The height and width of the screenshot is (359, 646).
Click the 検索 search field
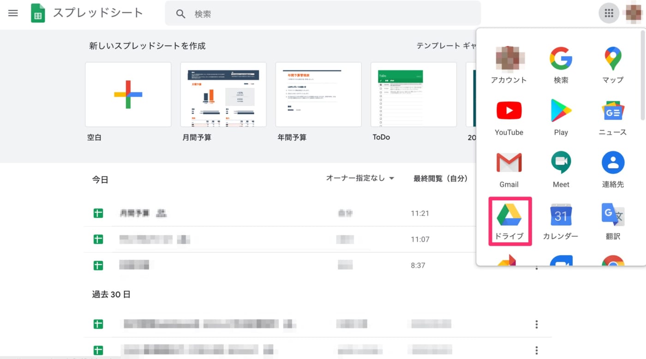[x=323, y=13]
